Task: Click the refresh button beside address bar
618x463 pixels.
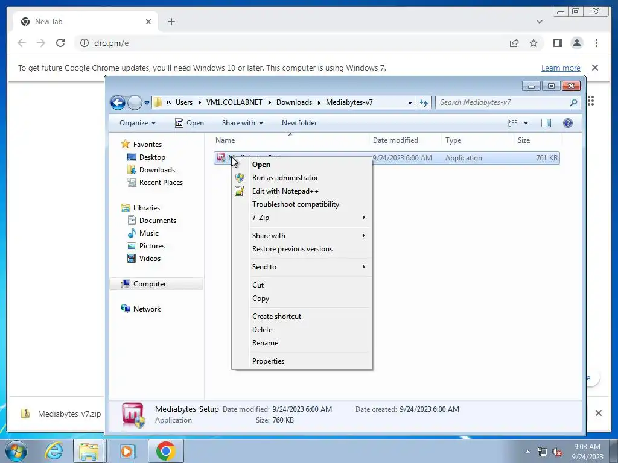Action: [424, 102]
